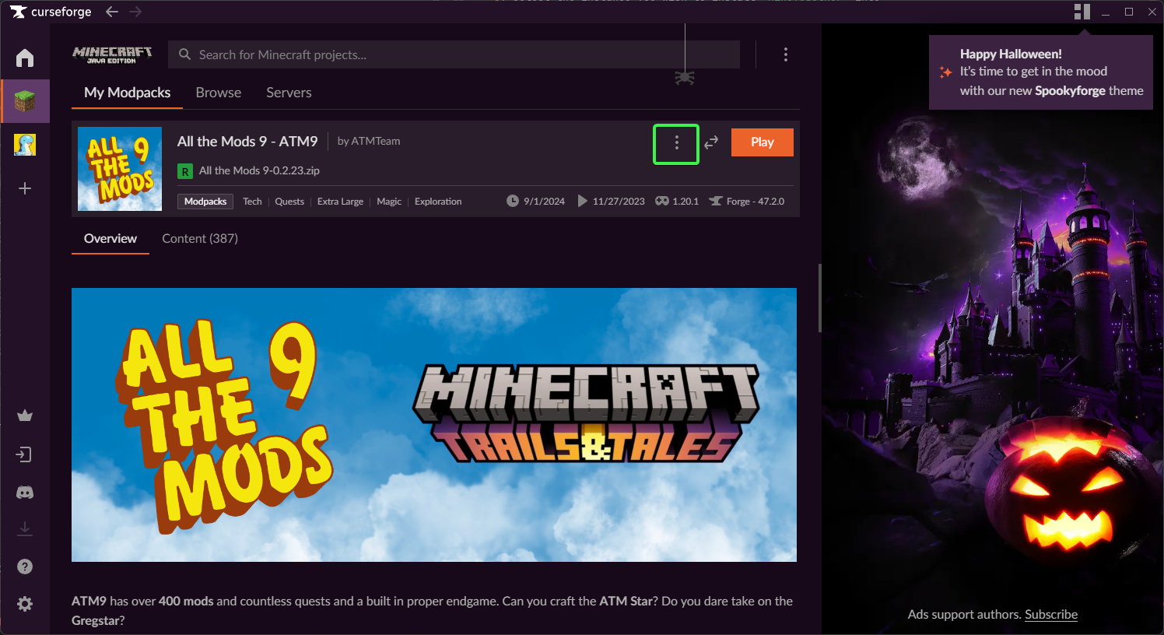Click the curseforge anvil logo
The width and height of the screenshot is (1164, 635).
click(x=18, y=12)
